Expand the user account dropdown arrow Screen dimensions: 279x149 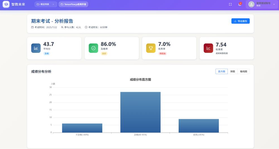tap(274, 4)
